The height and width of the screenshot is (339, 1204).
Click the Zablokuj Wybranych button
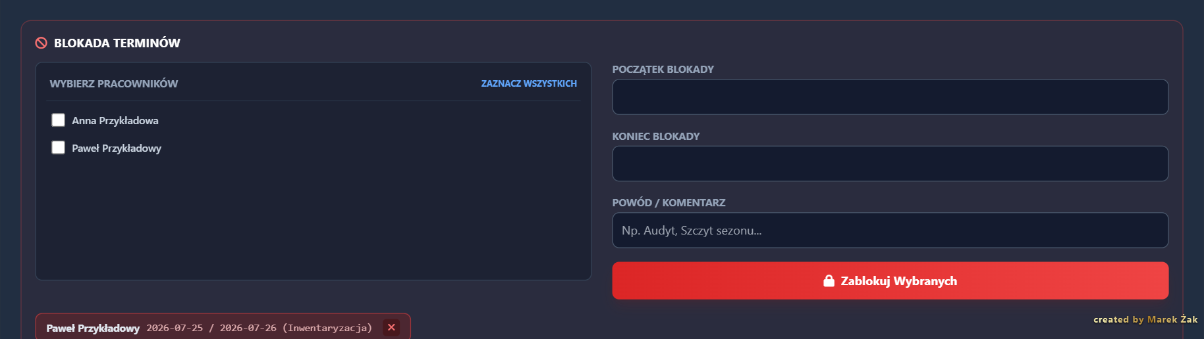[890, 281]
